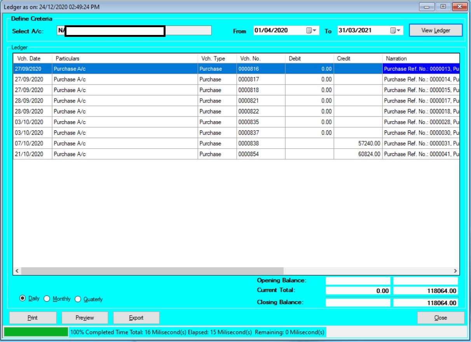Viewport: 471px width, 342px height.
Task: Print the ledger report
Action: tap(33, 318)
